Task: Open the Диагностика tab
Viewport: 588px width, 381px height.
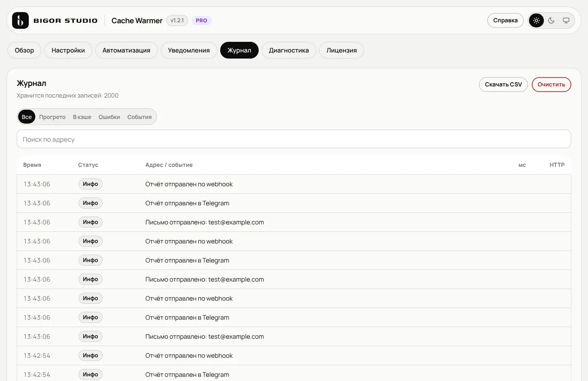Action: pyautogui.click(x=289, y=50)
